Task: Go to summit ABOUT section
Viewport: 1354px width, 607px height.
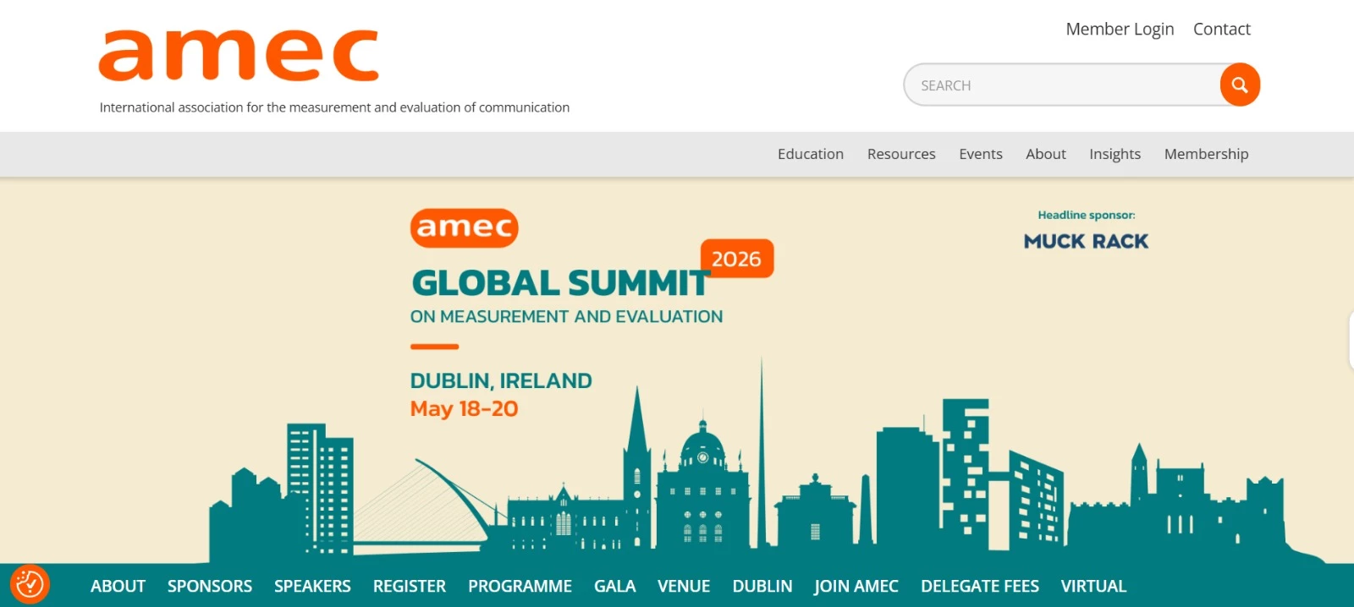Action: coord(118,586)
